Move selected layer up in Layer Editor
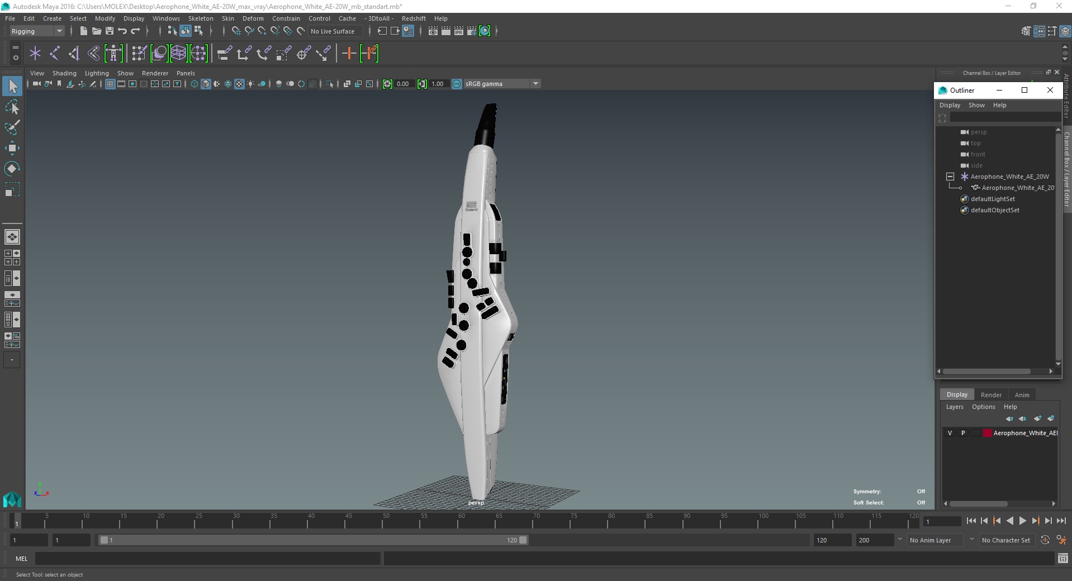This screenshot has width=1072, height=581. click(1009, 418)
